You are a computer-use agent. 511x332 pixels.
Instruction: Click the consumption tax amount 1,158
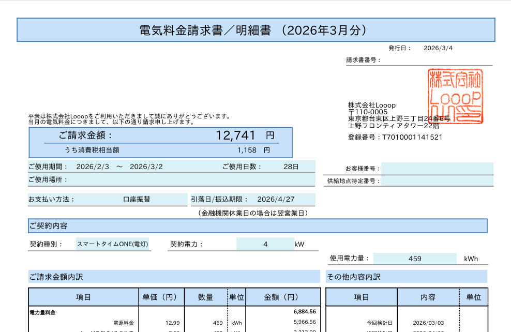coord(247,150)
